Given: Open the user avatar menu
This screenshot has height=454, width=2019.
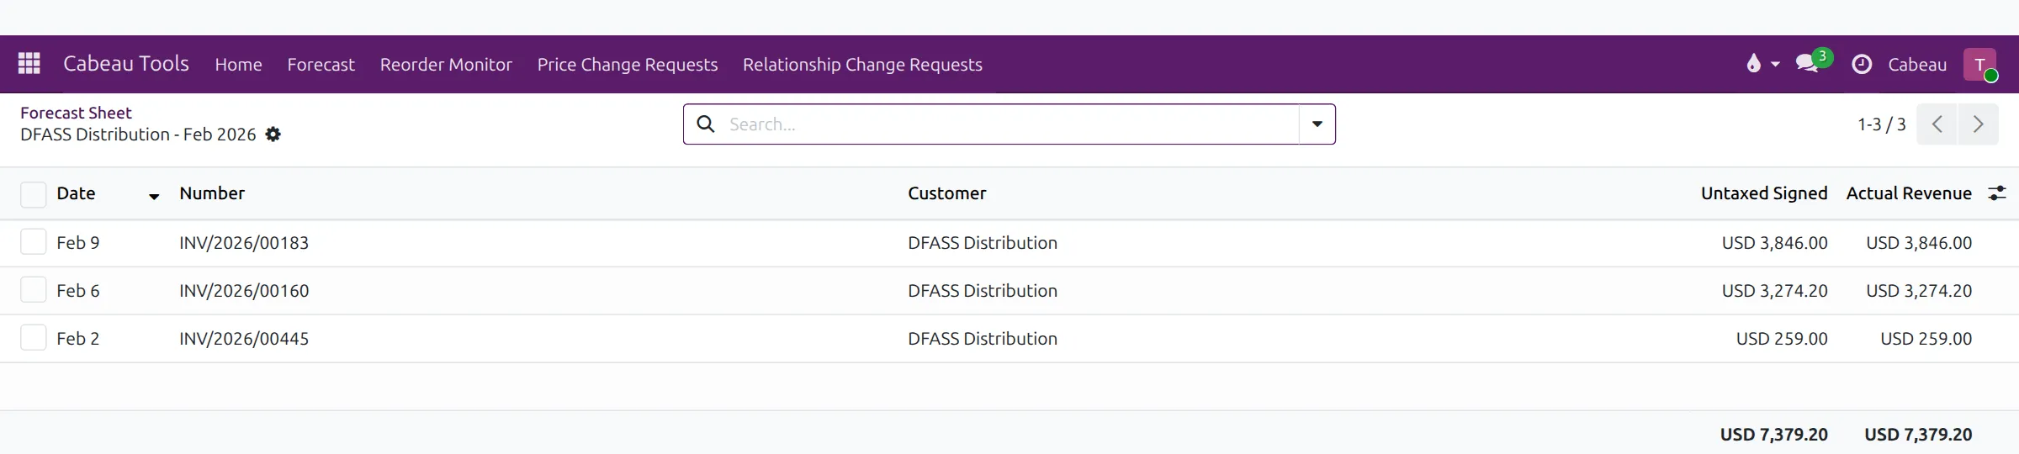Looking at the screenshot, I should click(1979, 64).
